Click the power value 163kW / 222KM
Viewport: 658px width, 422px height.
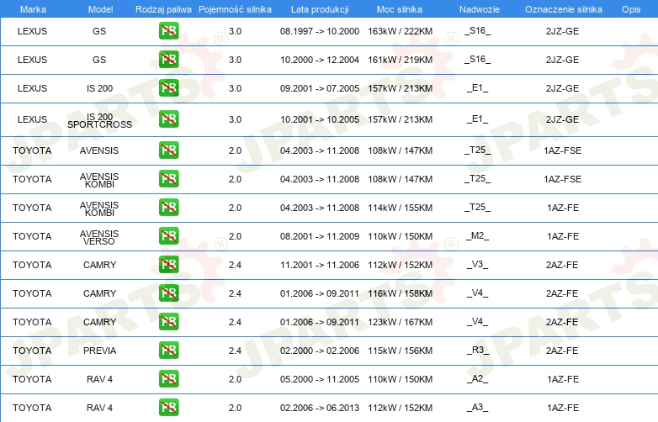pyautogui.click(x=400, y=31)
